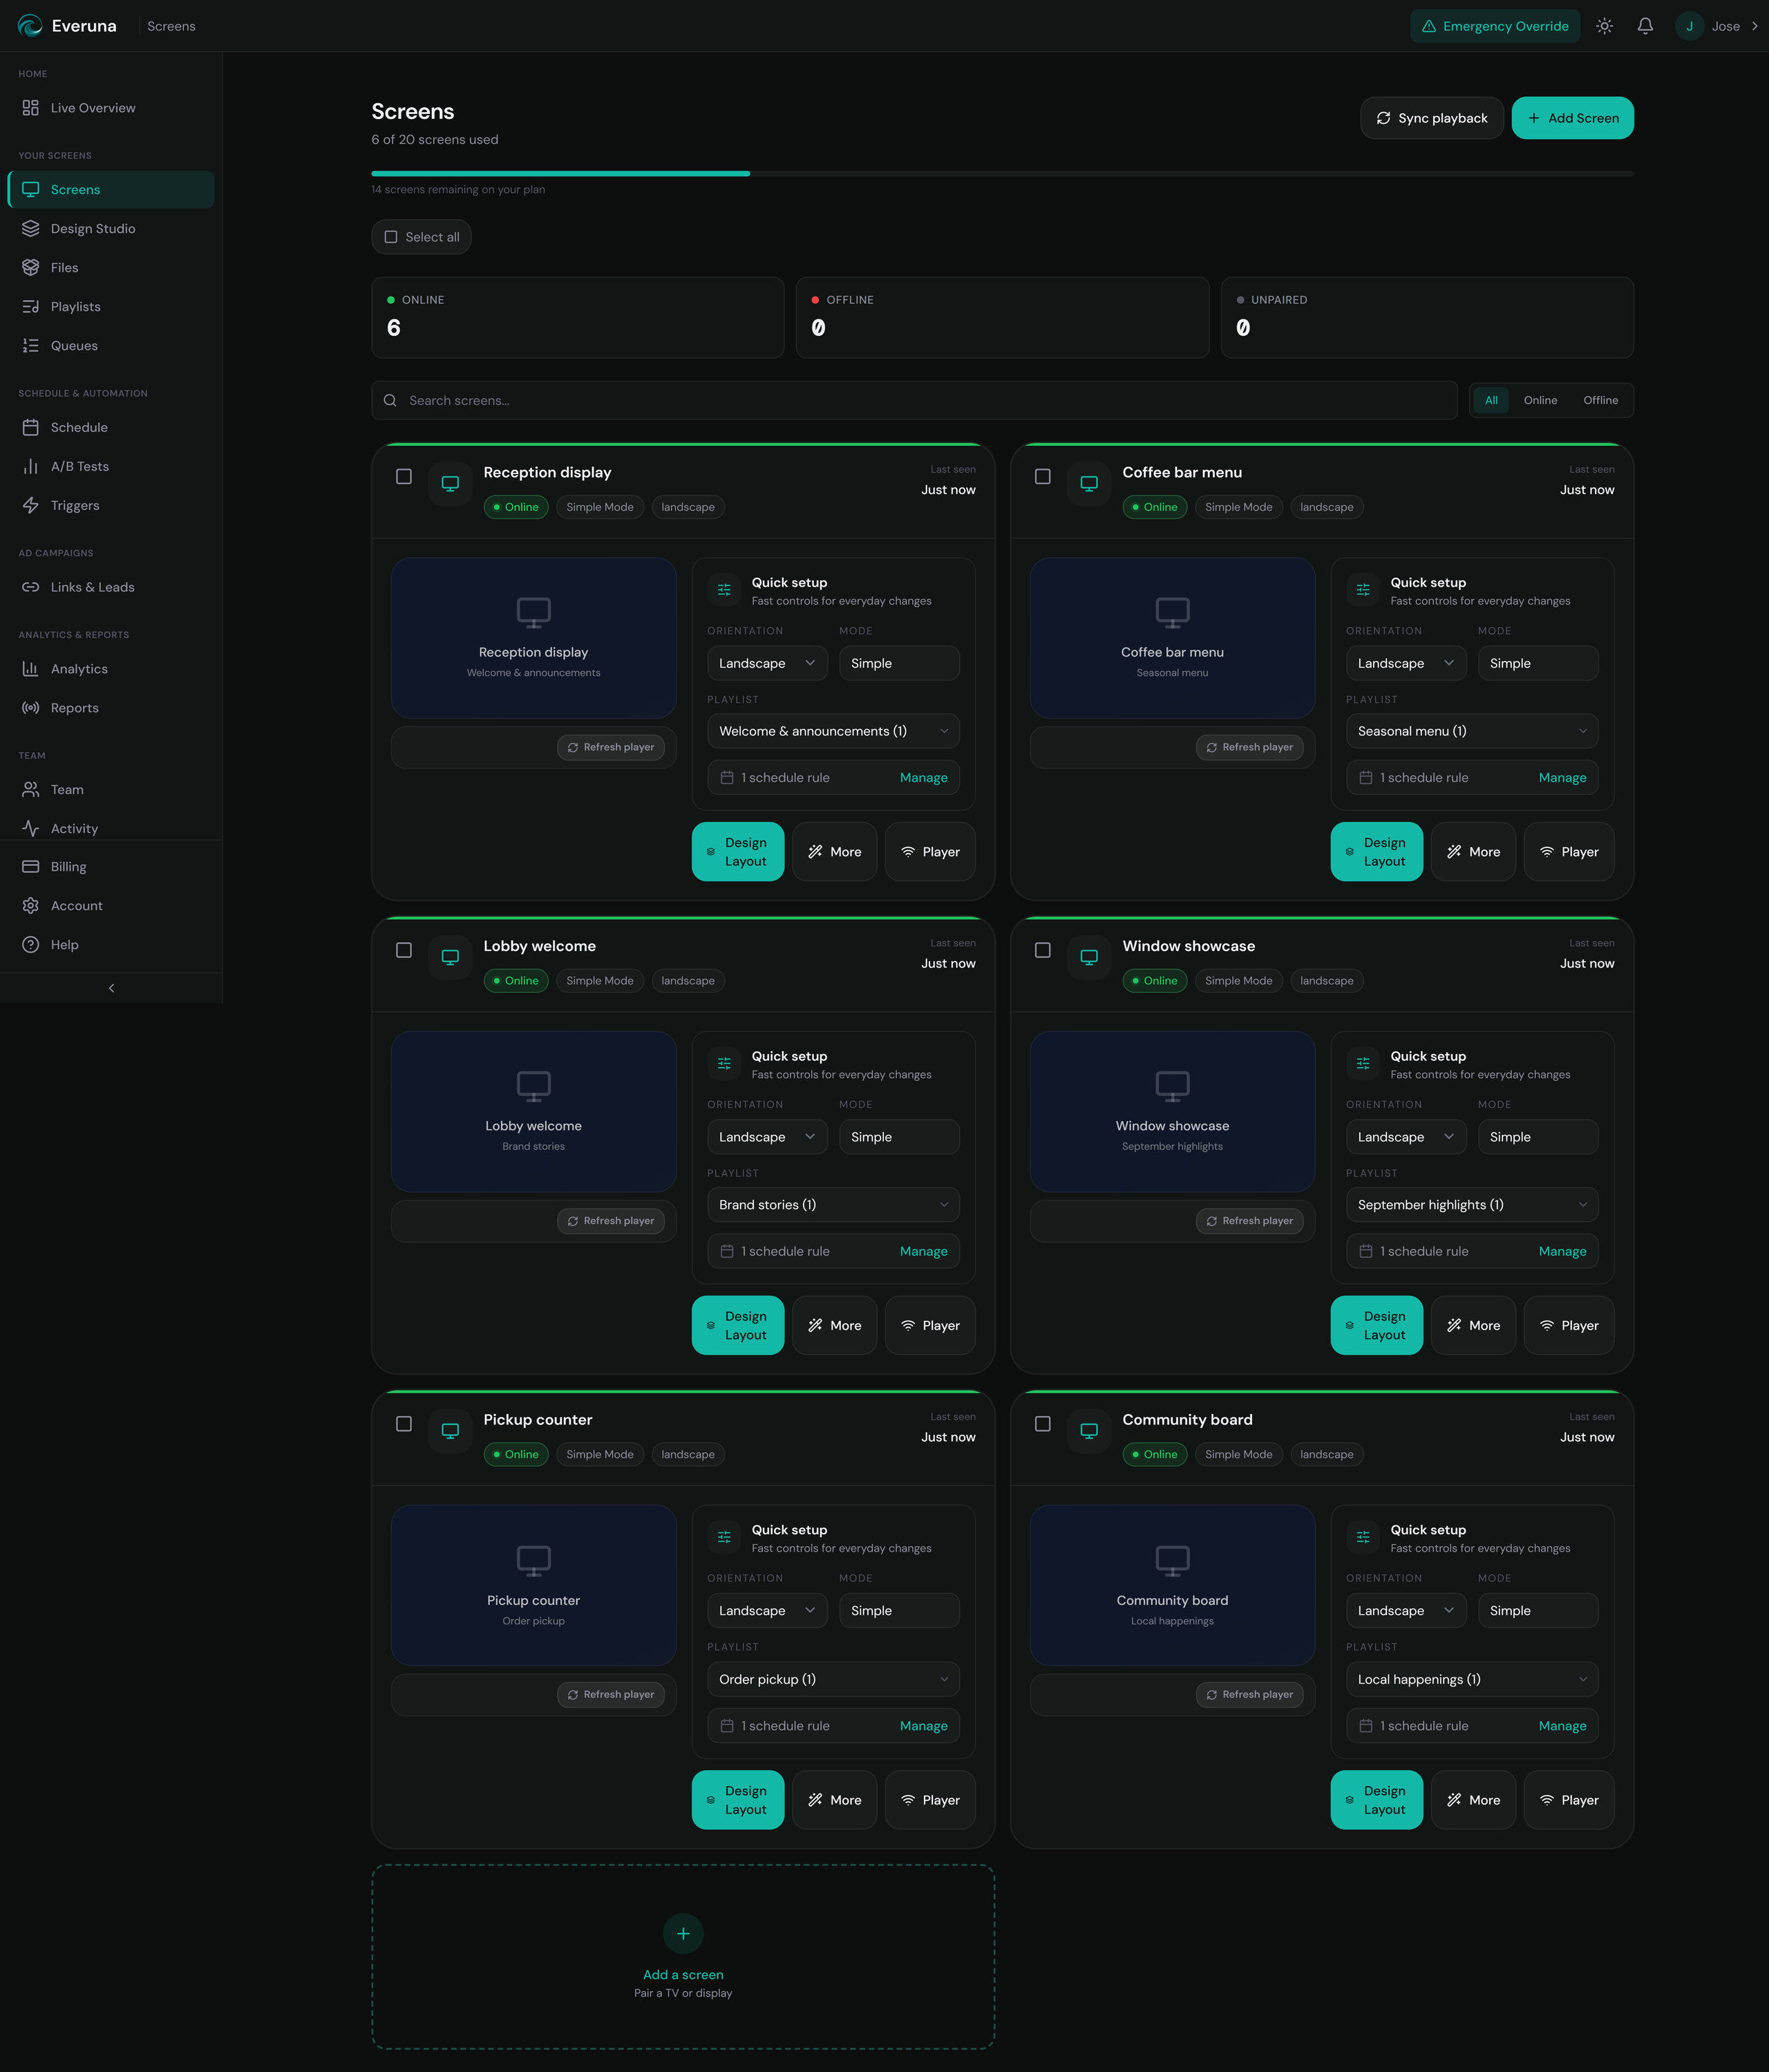
Task: Open the Welcome & announcements playlist dropdown
Action: point(833,732)
